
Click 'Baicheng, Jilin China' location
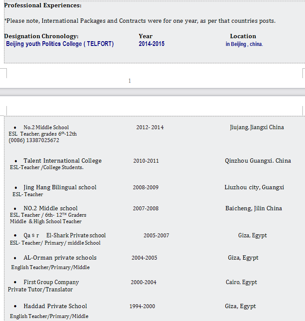[254, 209]
